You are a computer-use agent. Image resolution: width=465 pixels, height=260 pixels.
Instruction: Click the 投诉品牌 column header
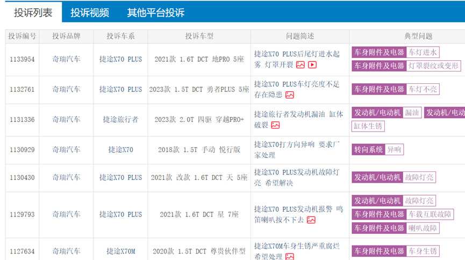tap(67, 36)
